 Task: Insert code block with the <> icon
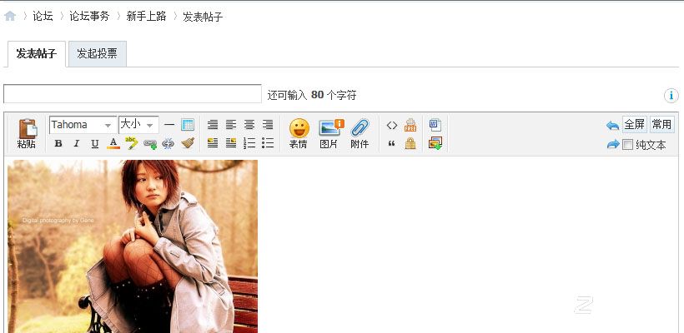392,126
